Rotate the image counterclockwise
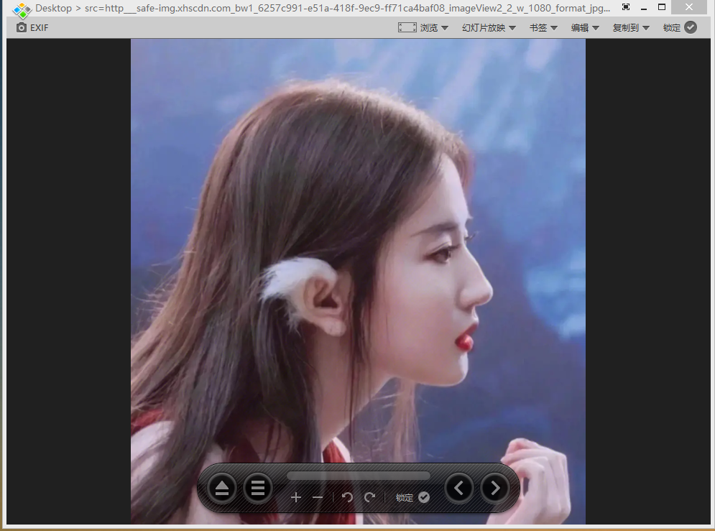This screenshot has width=715, height=531. 347,497
